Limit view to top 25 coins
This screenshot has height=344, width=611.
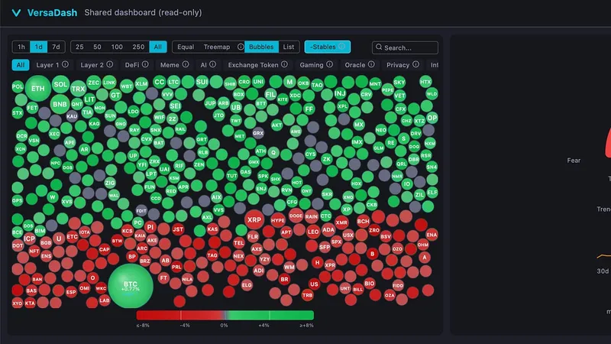pyautogui.click(x=79, y=47)
